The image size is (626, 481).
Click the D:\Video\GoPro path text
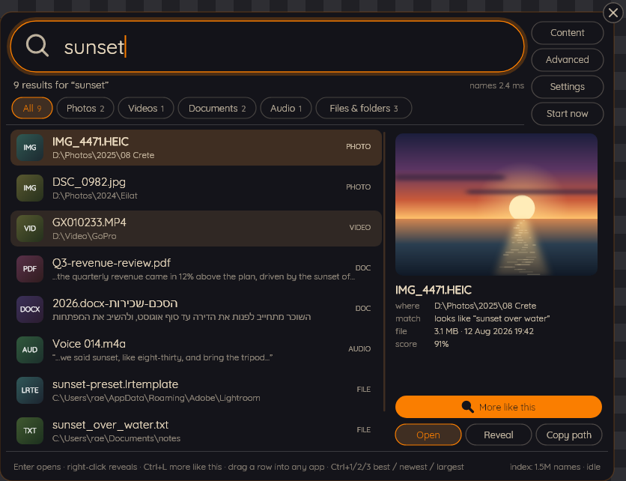[84, 236]
